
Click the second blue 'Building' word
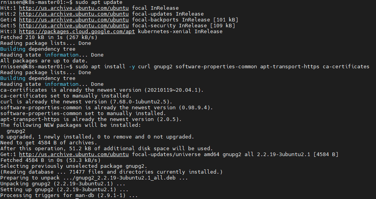[13, 78]
